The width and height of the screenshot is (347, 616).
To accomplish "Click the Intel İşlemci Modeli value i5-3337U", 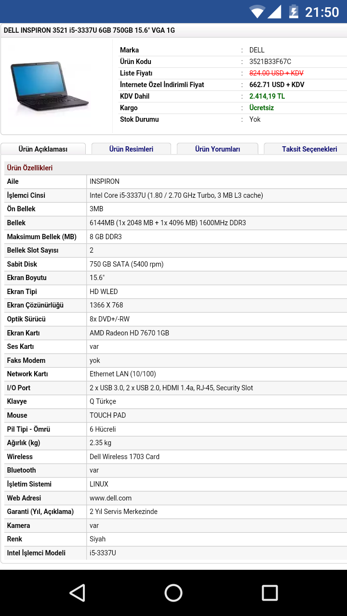I will click(103, 553).
